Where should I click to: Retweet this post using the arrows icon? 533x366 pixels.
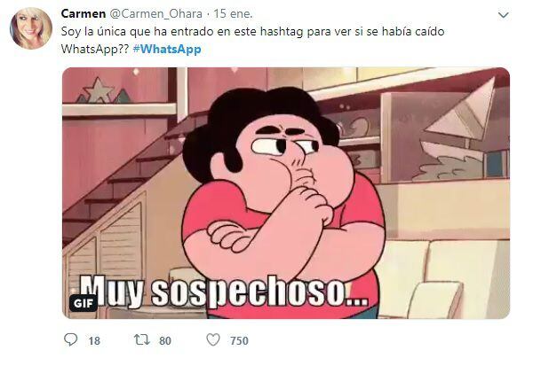coord(142,339)
